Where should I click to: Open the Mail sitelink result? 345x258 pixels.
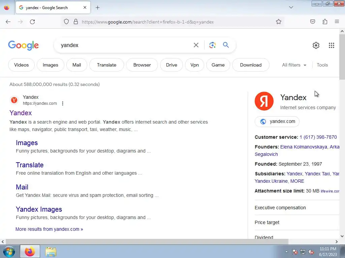(22, 187)
